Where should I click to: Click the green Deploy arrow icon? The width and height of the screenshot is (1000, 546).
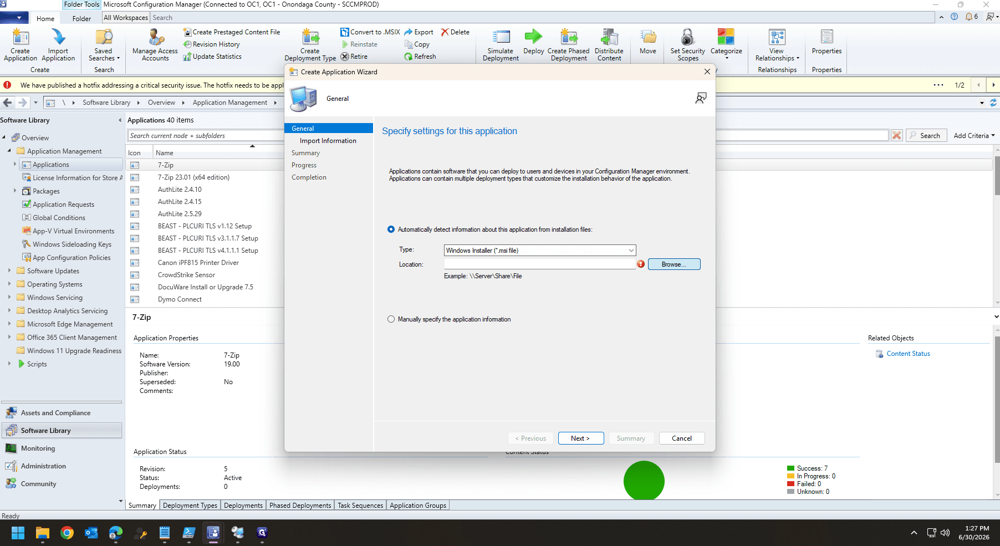[x=533, y=37]
